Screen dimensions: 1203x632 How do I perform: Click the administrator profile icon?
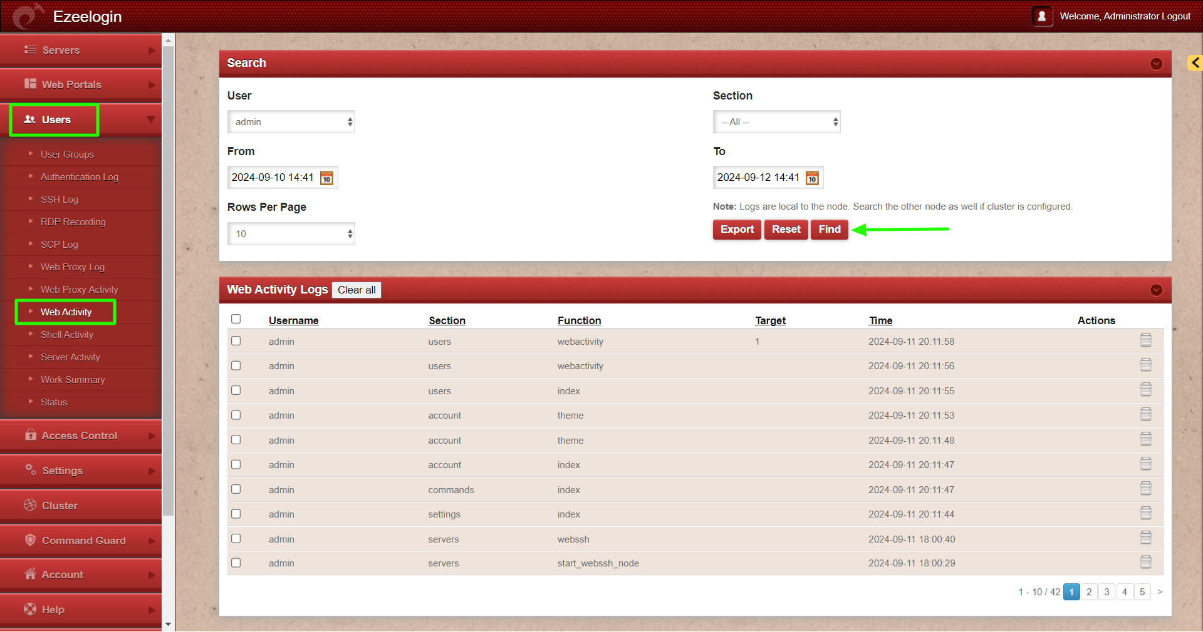click(1041, 16)
